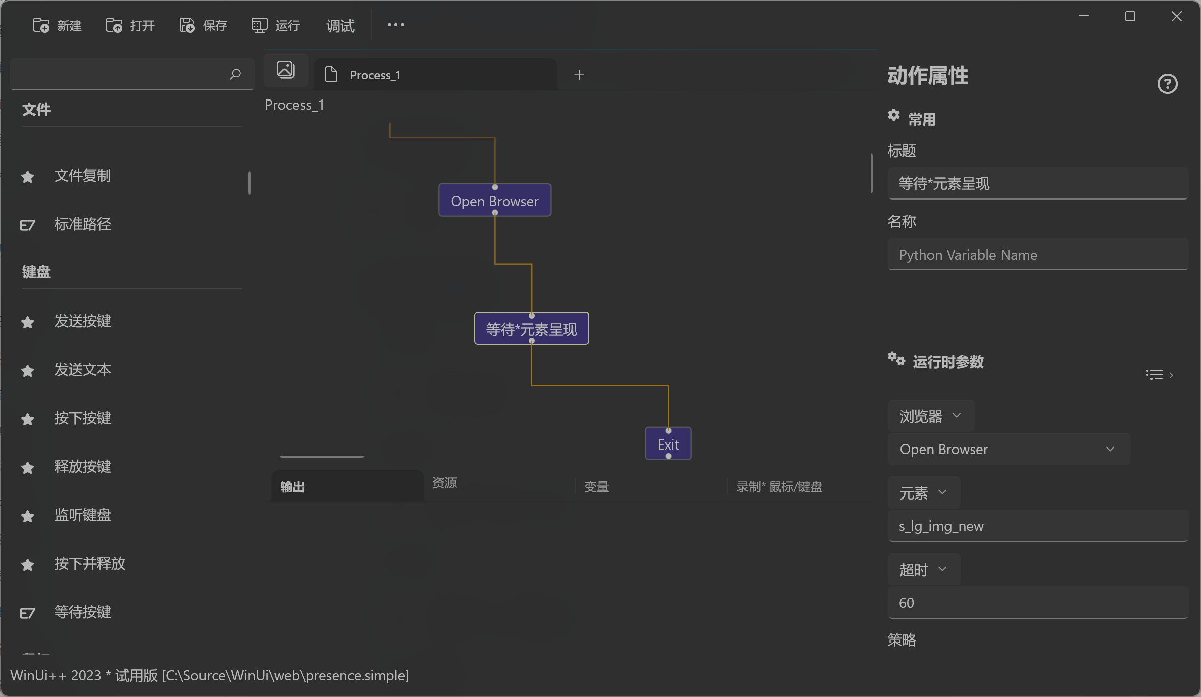Toggle favorite star next to 监听键盘
The height and width of the screenshot is (697, 1201).
click(28, 516)
